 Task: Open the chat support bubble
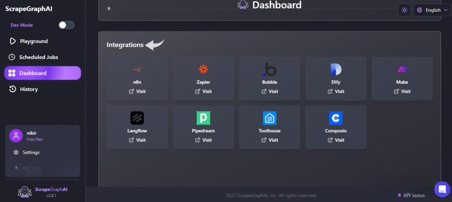pos(442,189)
